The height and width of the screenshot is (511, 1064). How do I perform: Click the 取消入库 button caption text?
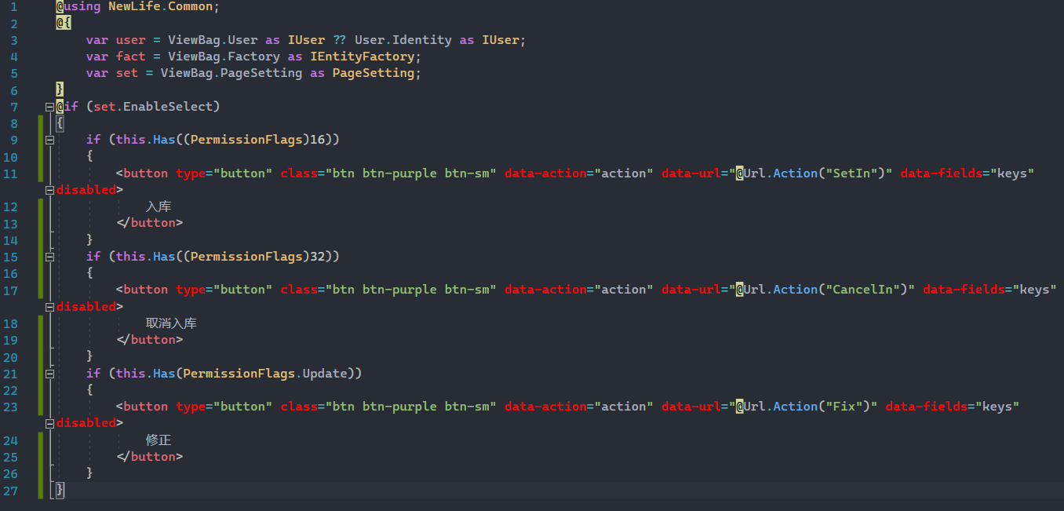[x=171, y=323]
